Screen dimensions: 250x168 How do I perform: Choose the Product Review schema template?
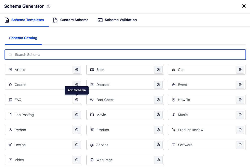click(201, 130)
